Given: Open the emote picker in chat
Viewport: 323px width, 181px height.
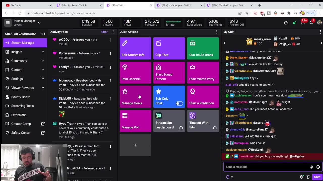Looking at the screenshot, I should [318, 167].
